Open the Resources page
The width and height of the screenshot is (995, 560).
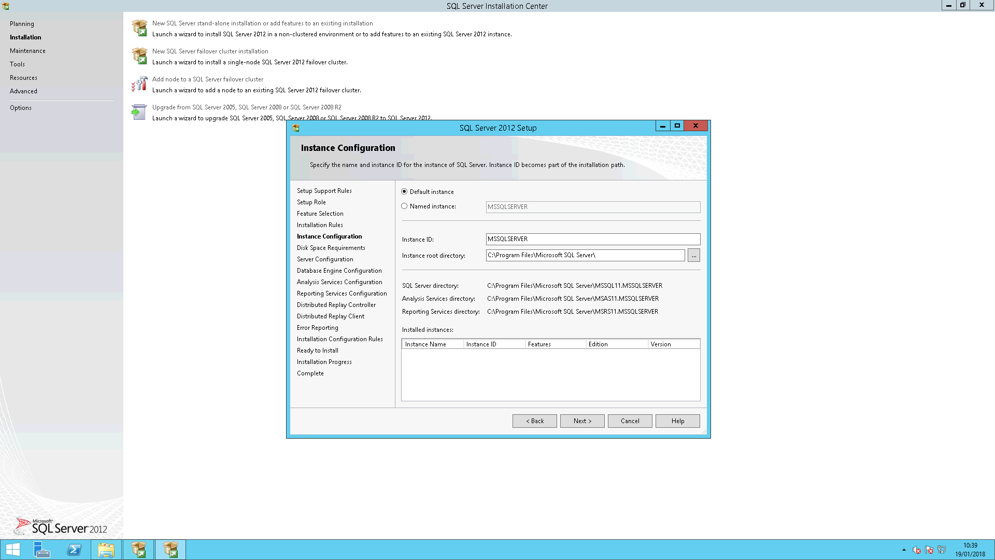(23, 78)
